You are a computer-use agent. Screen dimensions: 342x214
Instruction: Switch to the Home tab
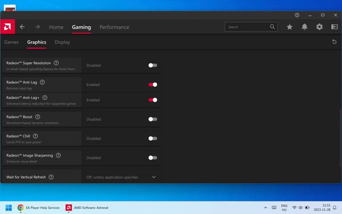click(x=56, y=27)
